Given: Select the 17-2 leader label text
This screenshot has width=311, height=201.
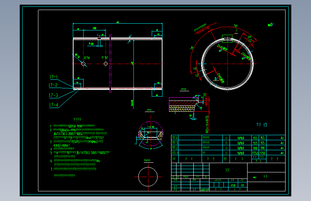Looking at the screenshot, I should [x=53, y=85].
